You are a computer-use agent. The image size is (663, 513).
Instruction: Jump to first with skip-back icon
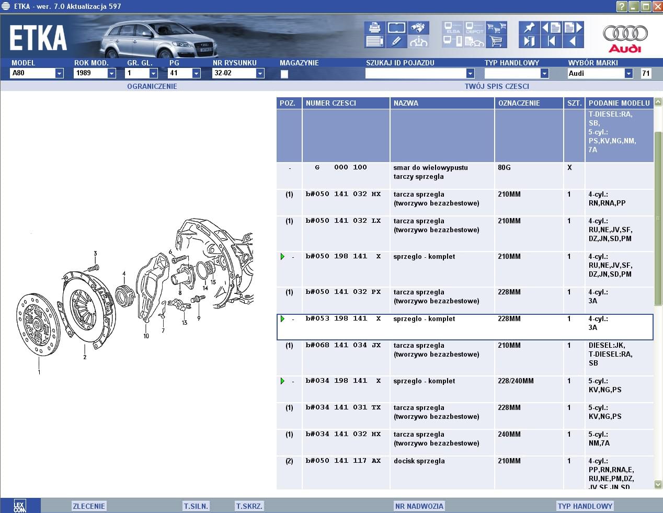coord(551,41)
